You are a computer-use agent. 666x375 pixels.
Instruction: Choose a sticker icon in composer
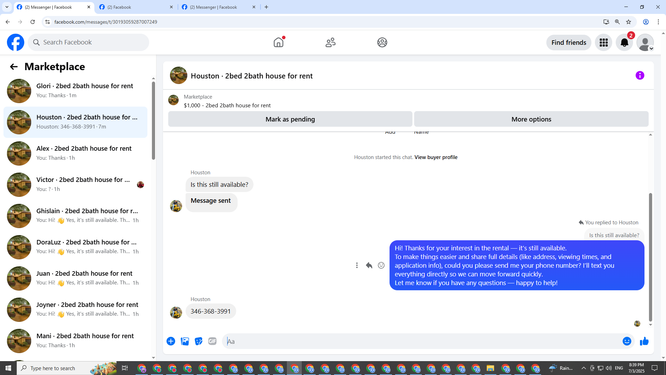point(198,341)
